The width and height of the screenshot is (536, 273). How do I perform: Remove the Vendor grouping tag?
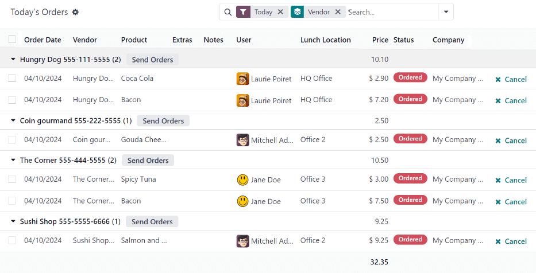(x=338, y=12)
